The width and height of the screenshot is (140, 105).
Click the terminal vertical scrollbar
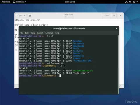pos(118,64)
